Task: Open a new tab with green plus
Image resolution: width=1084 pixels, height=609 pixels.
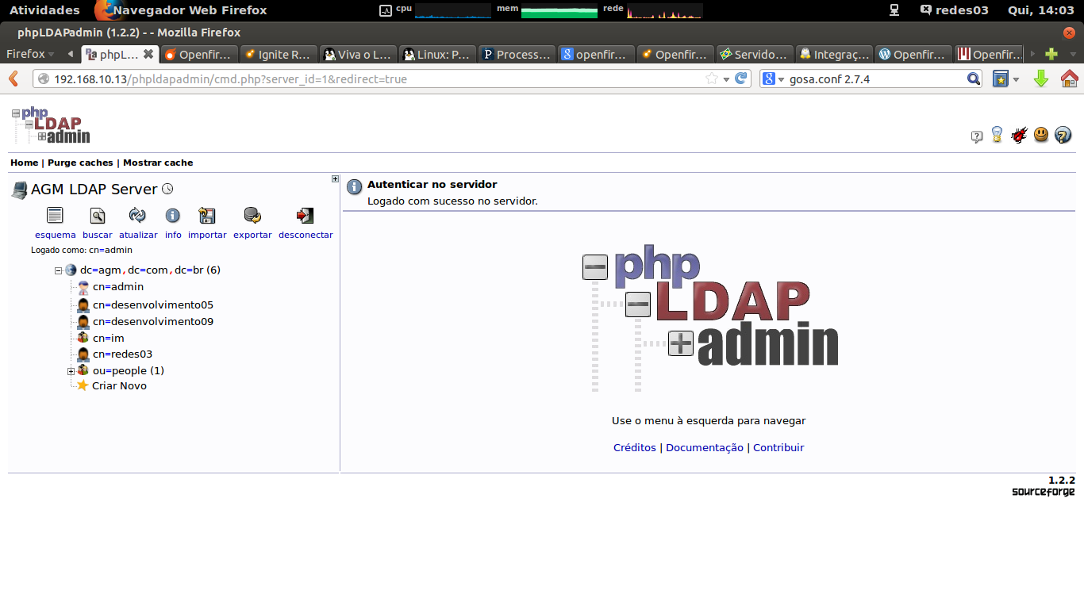Action: [1051, 54]
